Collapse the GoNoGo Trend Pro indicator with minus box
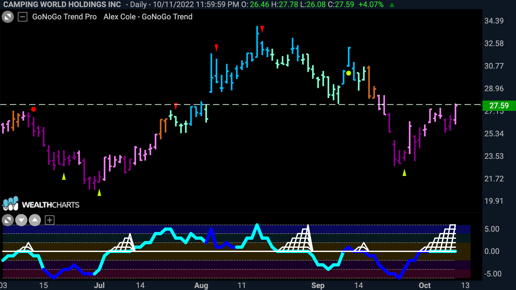The image size is (516, 290). 23,17
